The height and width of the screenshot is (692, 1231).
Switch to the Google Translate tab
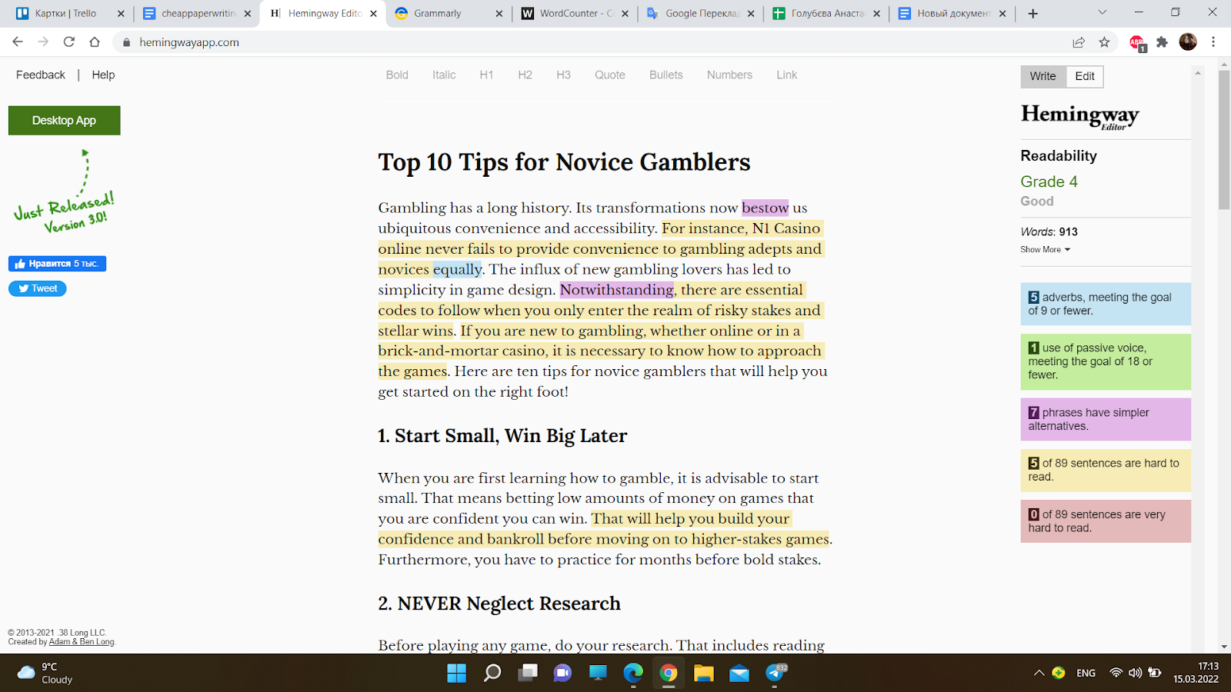(701, 13)
